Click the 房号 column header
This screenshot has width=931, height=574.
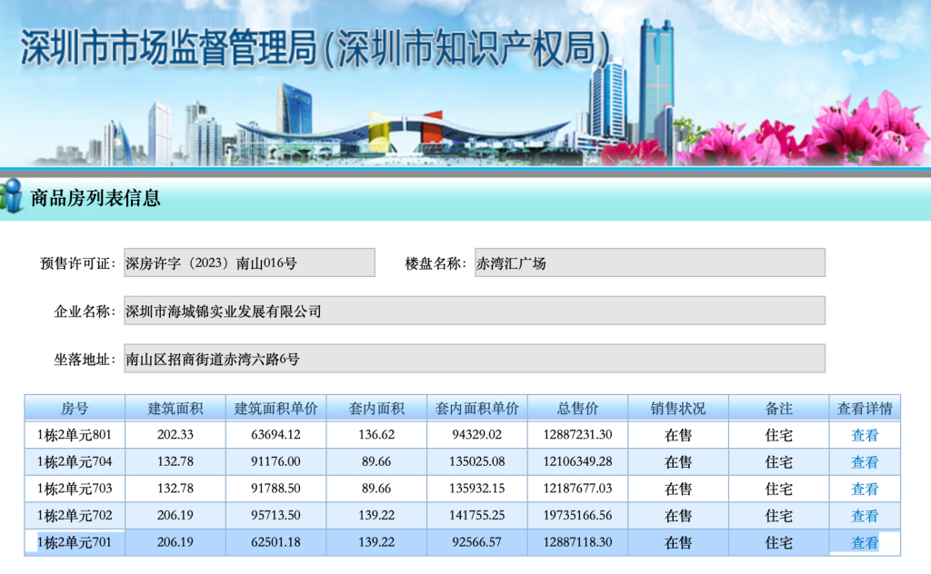coord(75,408)
